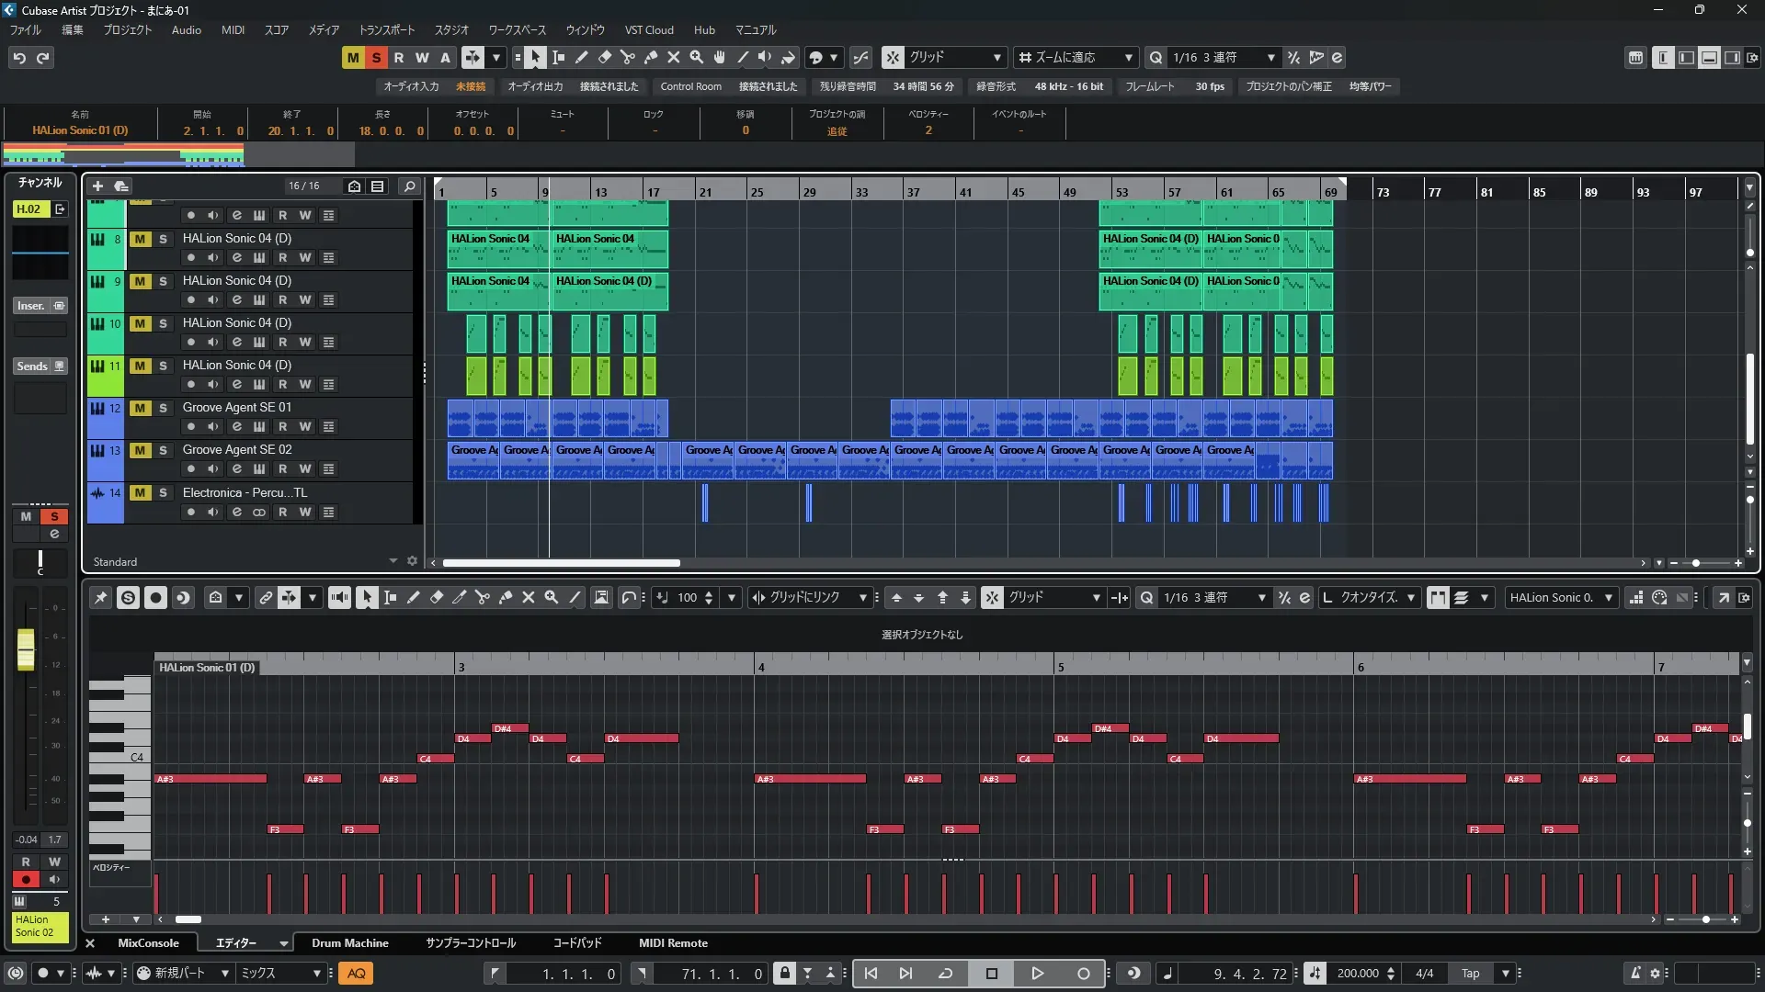Click the tempo value field showing 200.000
Screen dimensions: 1765x992
click(1357, 974)
